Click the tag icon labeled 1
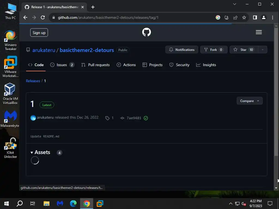The image size is (279, 209). (x=109, y=118)
